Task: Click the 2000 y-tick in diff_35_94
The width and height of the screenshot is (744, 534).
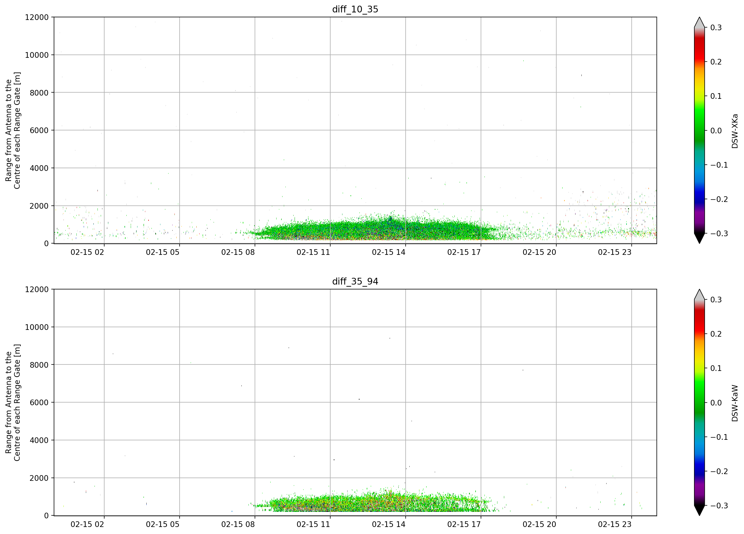Action: click(39, 478)
